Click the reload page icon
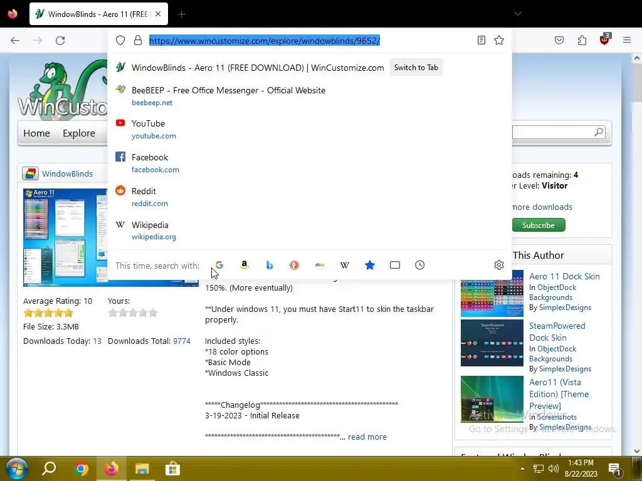The width and height of the screenshot is (642, 481). 60,41
